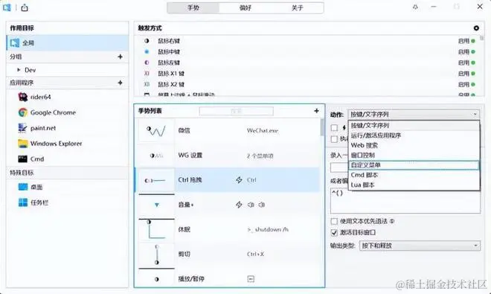This screenshot has width=491, height=294.
Task: Expand the Dev group tree item
Action: pyautogui.click(x=19, y=70)
